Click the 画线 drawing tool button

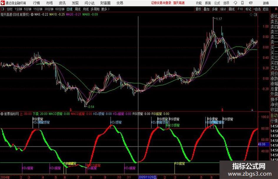pos(232,9)
